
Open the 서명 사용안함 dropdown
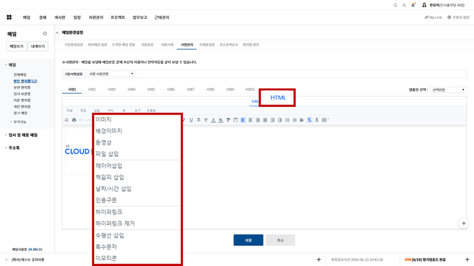point(111,74)
